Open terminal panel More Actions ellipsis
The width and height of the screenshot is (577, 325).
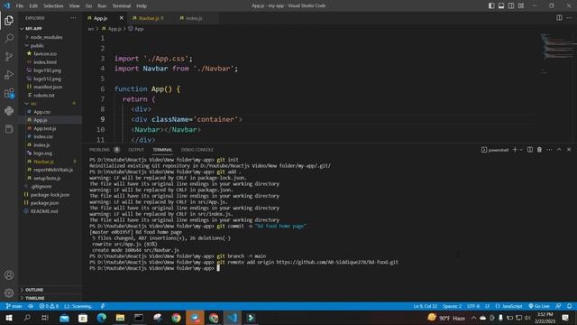pyautogui.click(x=549, y=150)
